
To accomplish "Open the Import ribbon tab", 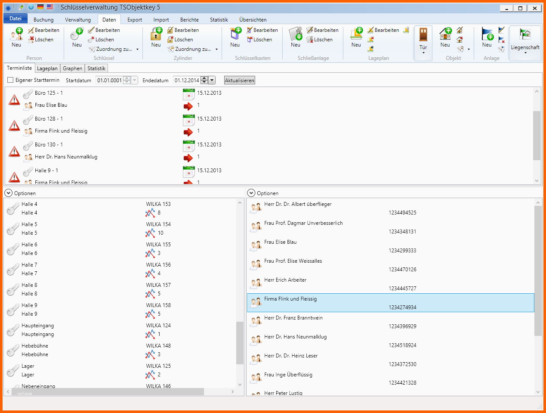I will coord(161,20).
